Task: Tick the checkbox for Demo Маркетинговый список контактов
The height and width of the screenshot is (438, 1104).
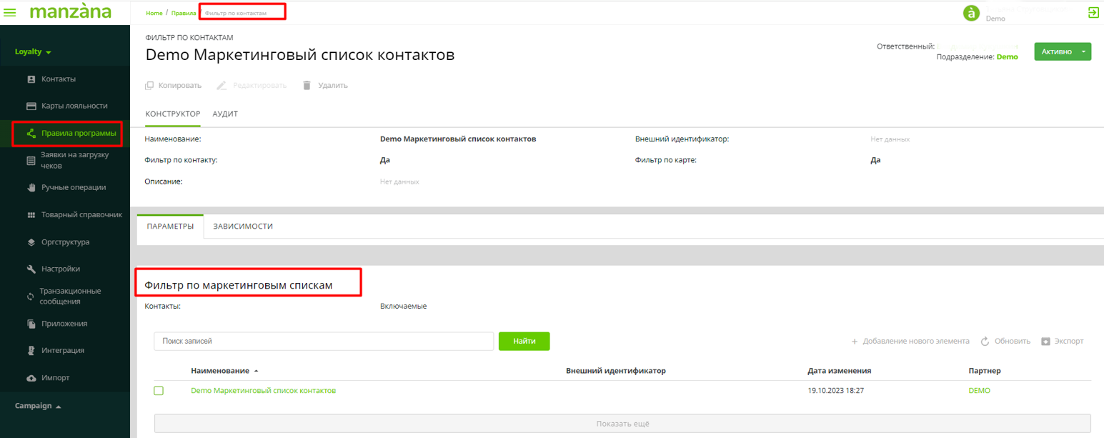Action: 159,391
